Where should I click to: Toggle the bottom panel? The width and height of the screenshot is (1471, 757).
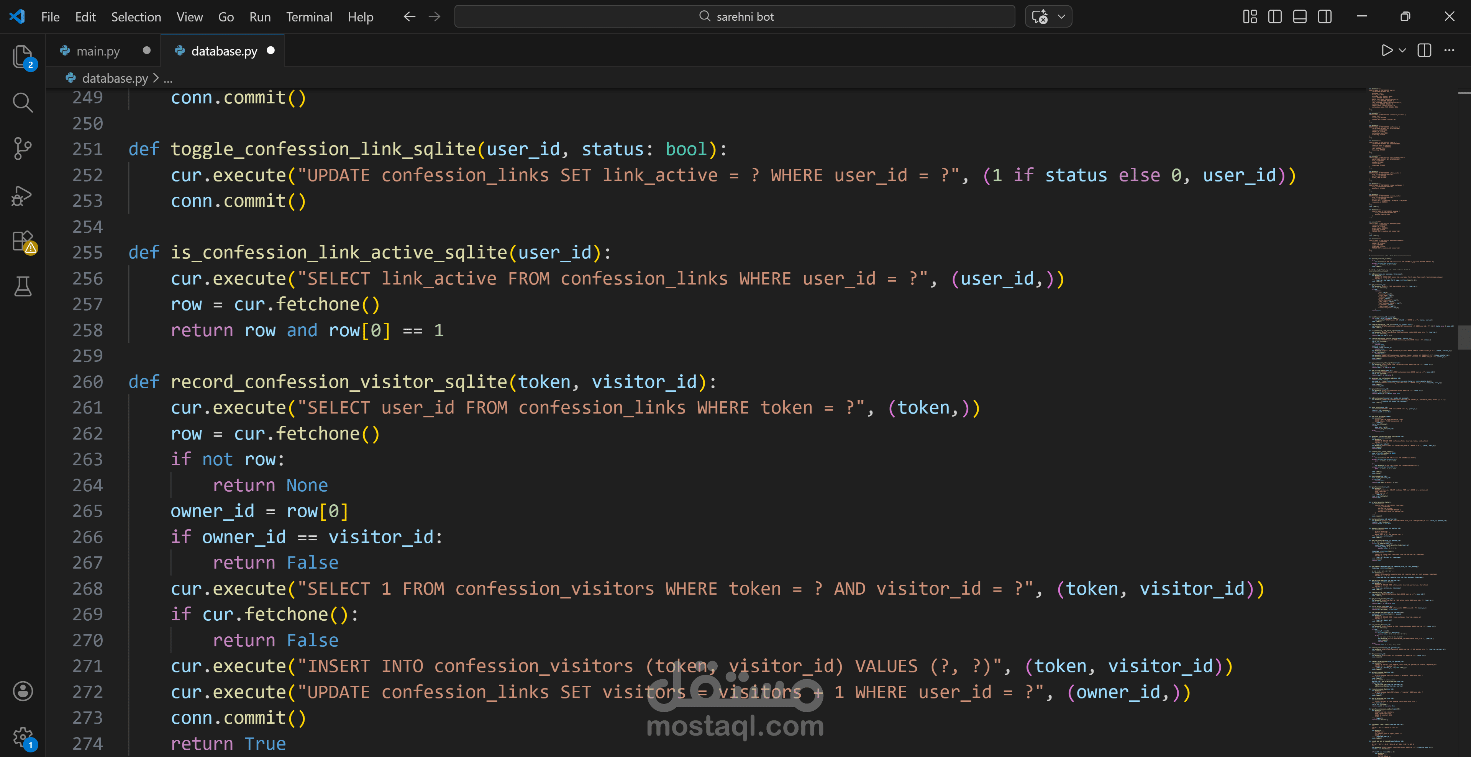(1300, 16)
